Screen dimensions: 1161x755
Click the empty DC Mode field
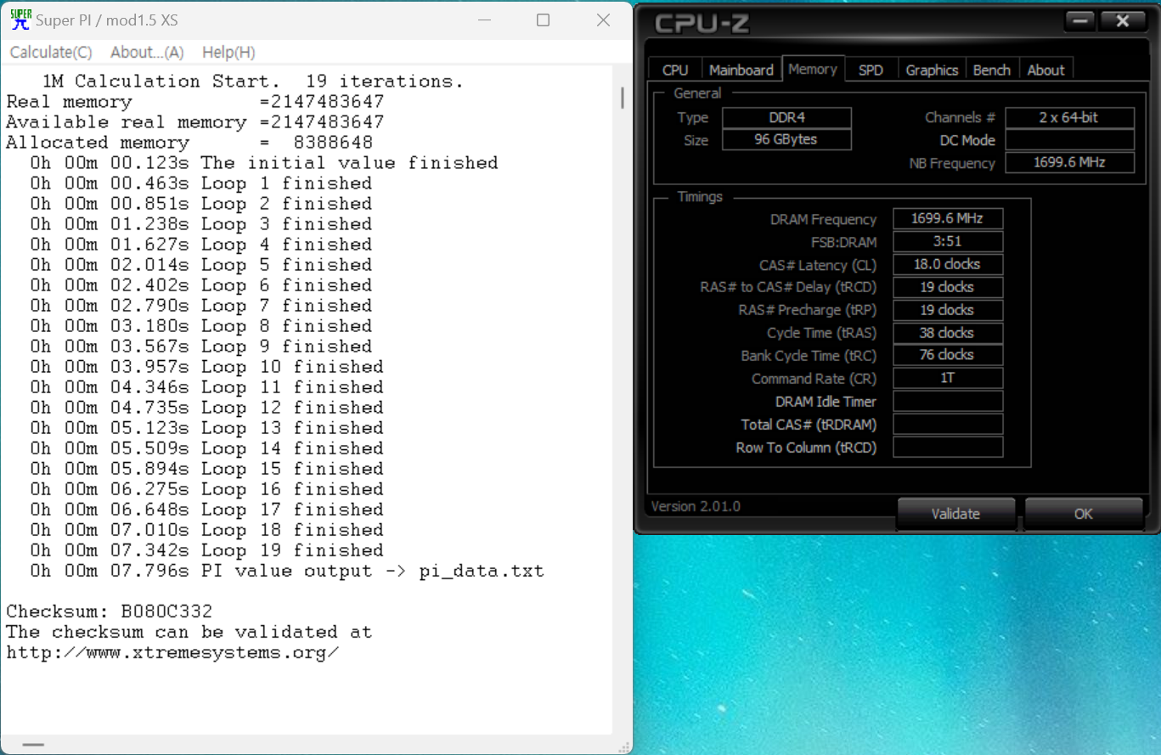click(x=1069, y=140)
